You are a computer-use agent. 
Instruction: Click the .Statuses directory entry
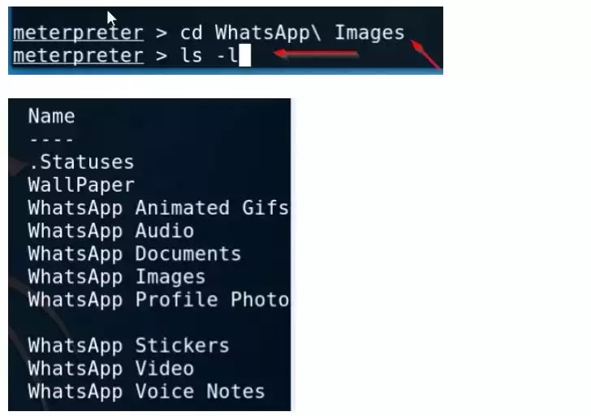[81, 162]
